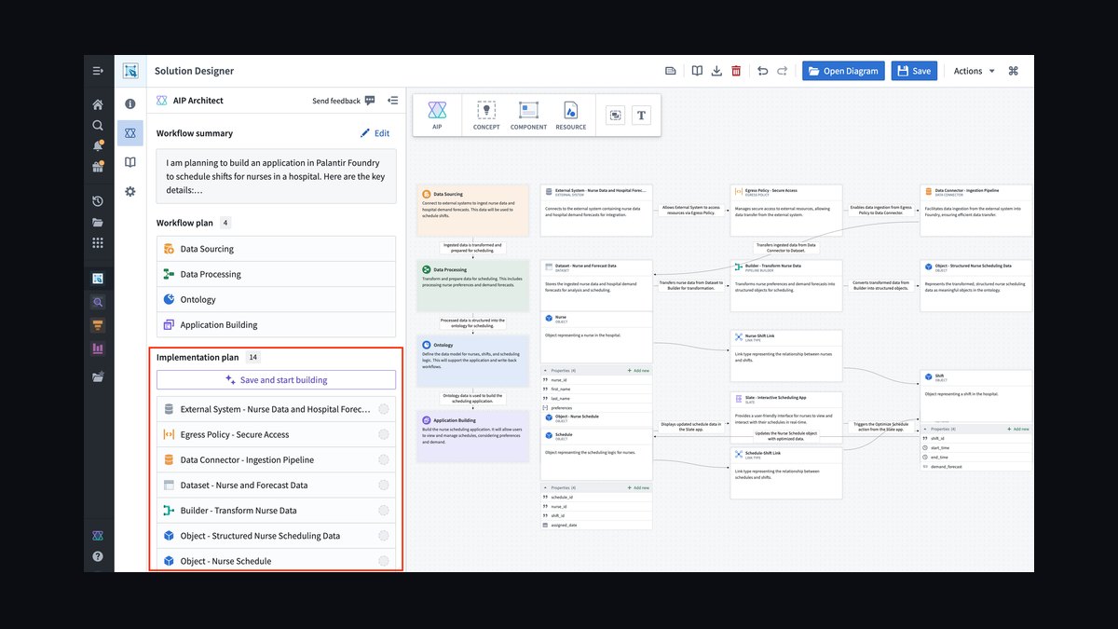Toggle status circle for Egress Policy row
The height and width of the screenshot is (629, 1118).
click(x=384, y=434)
